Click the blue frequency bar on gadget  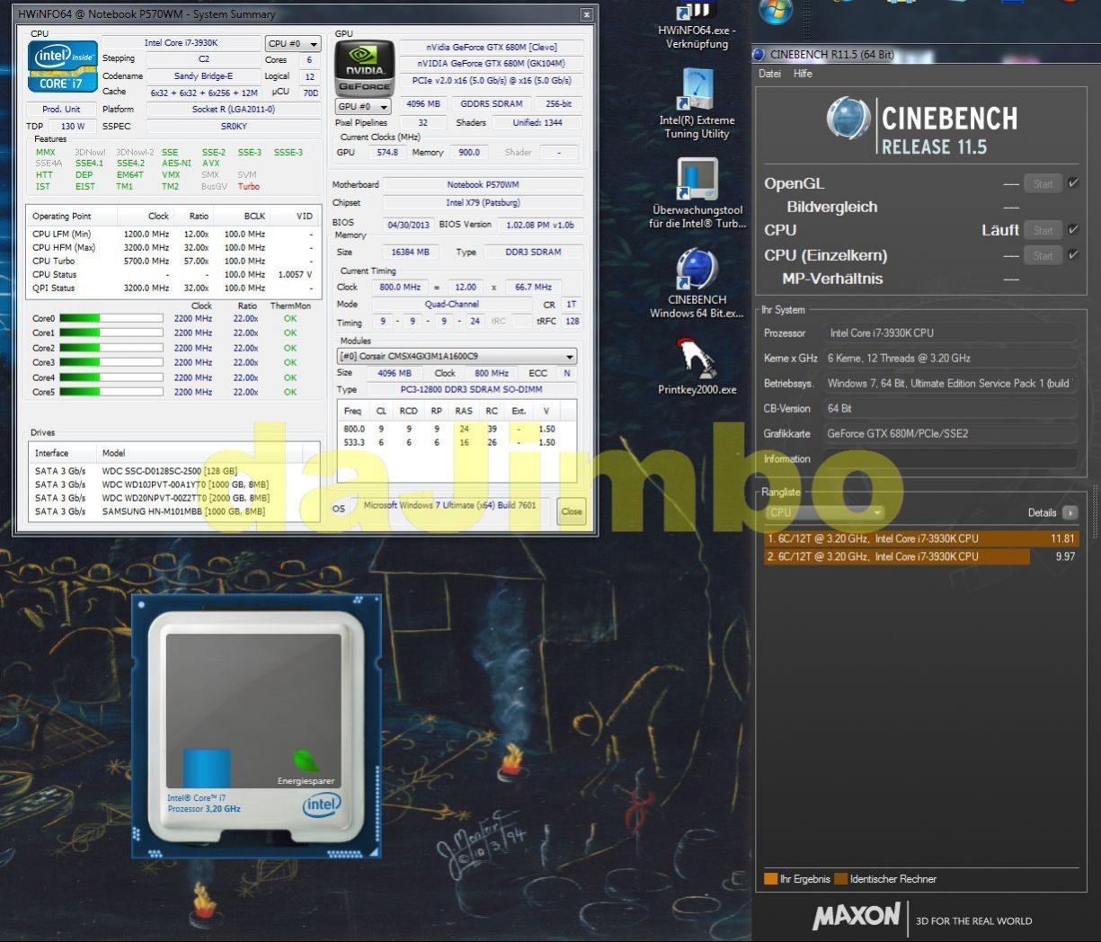point(207,768)
